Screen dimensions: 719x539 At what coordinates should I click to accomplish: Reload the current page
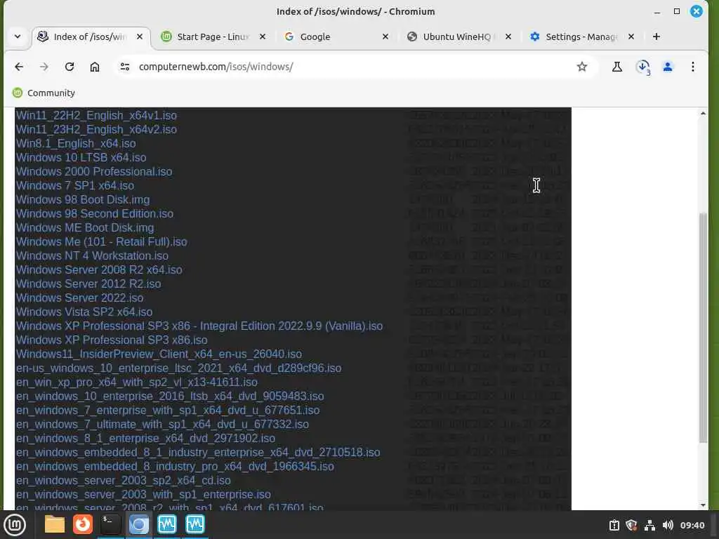(x=70, y=67)
